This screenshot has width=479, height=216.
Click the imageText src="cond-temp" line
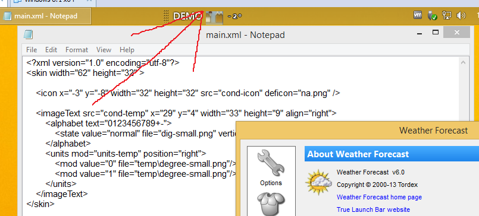click(x=186, y=113)
